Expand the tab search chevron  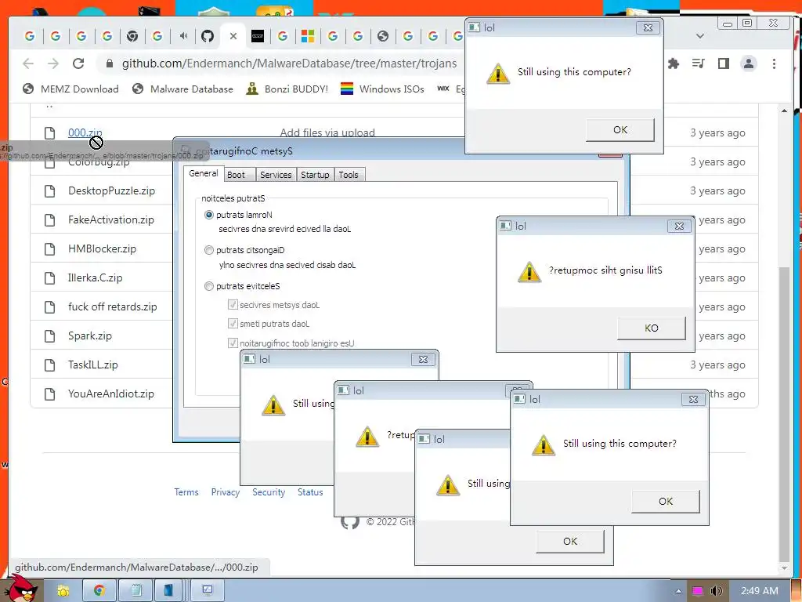click(700, 36)
